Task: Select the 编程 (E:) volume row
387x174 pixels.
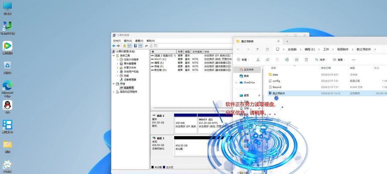Action: pyautogui.click(x=192, y=63)
